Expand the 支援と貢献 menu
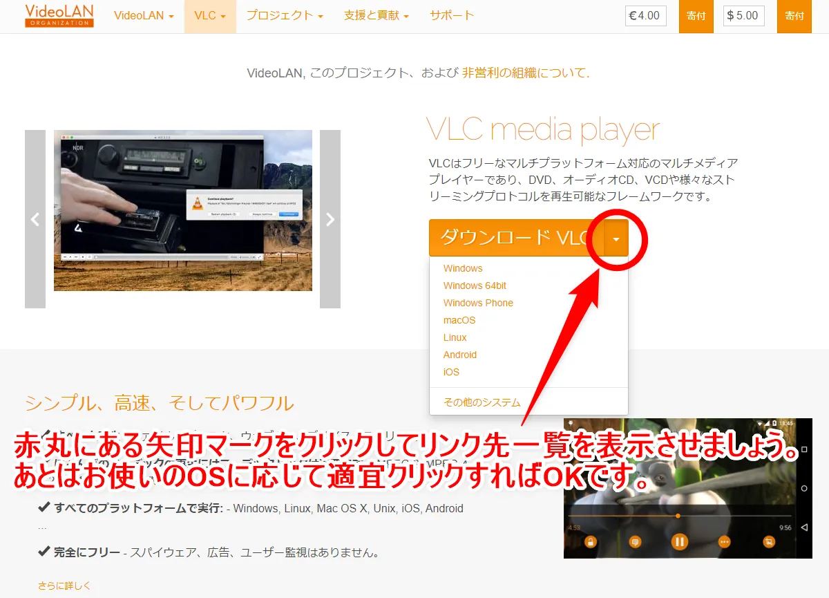Image resolution: width=829 pixels, height=598 pixels. pyautogui.click(x=376, y=16)
